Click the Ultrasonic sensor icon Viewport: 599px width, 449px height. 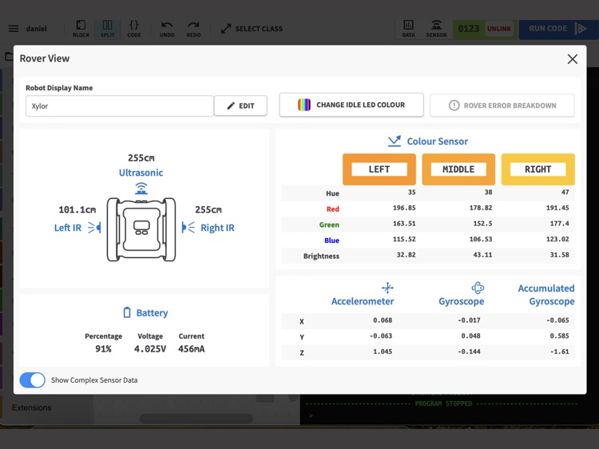click(x=141, y=189)
